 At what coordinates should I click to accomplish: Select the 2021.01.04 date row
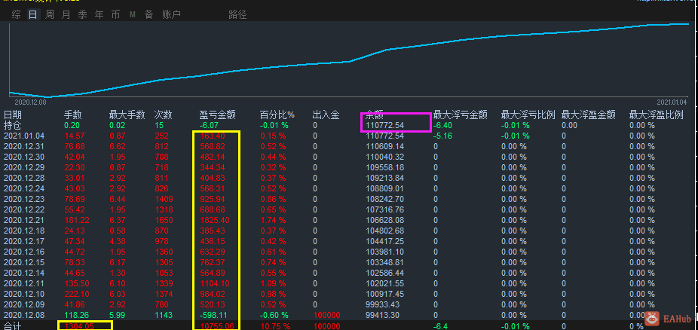click(x=23, y=136)
